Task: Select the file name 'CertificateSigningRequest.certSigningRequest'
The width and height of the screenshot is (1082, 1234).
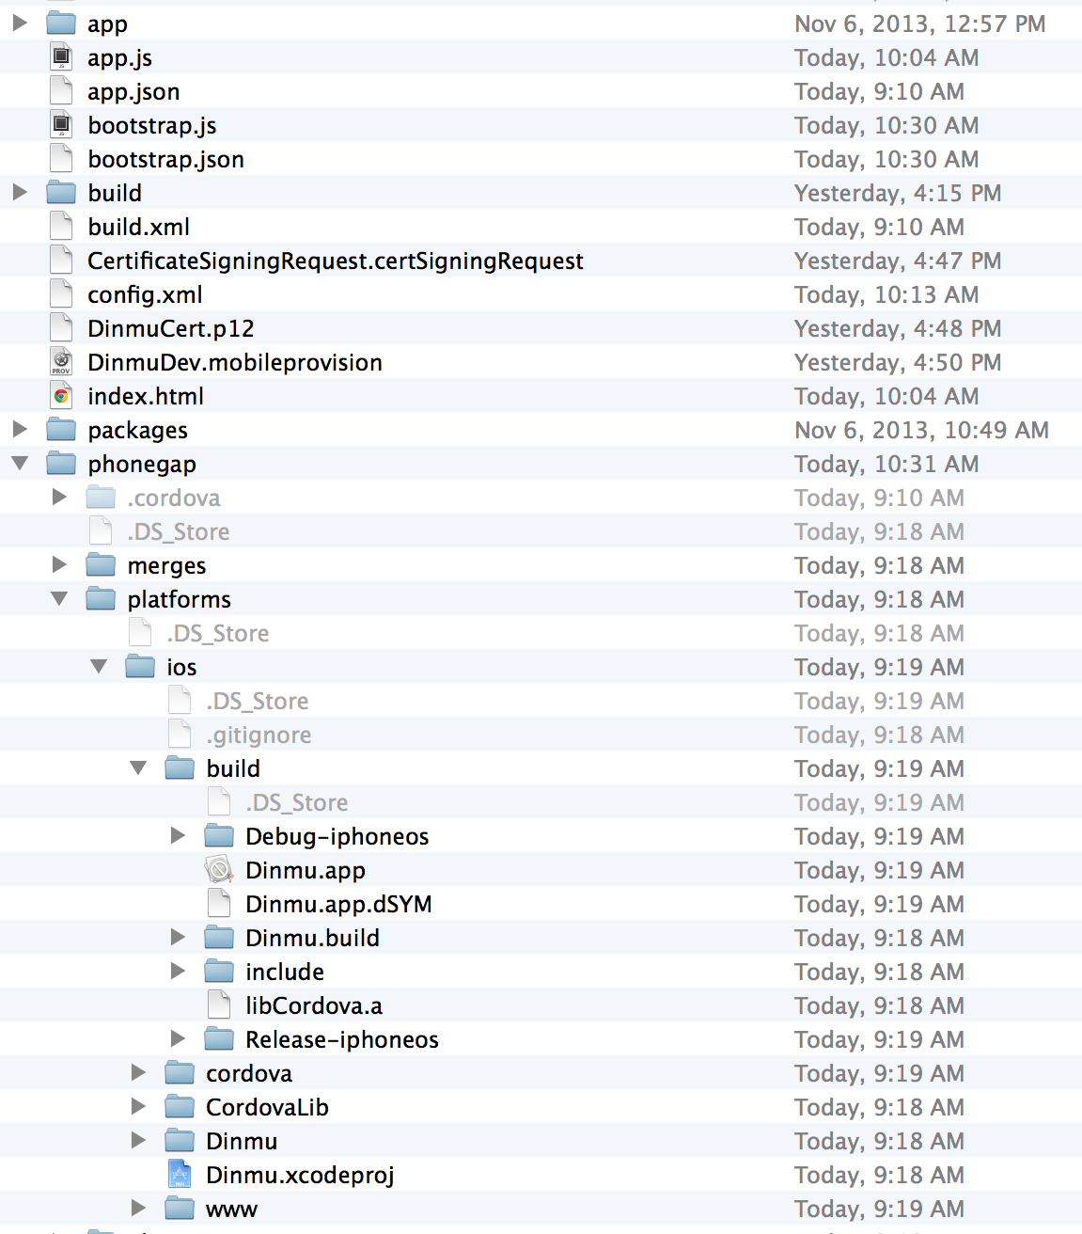Action: [336, 261]
